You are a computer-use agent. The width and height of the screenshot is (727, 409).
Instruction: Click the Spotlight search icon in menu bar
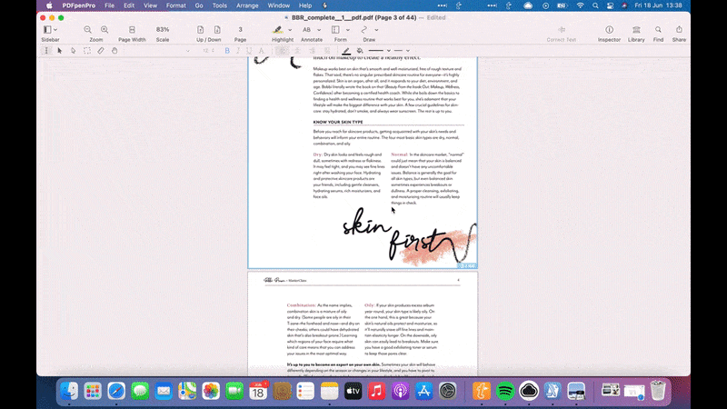tap(595, 5)
